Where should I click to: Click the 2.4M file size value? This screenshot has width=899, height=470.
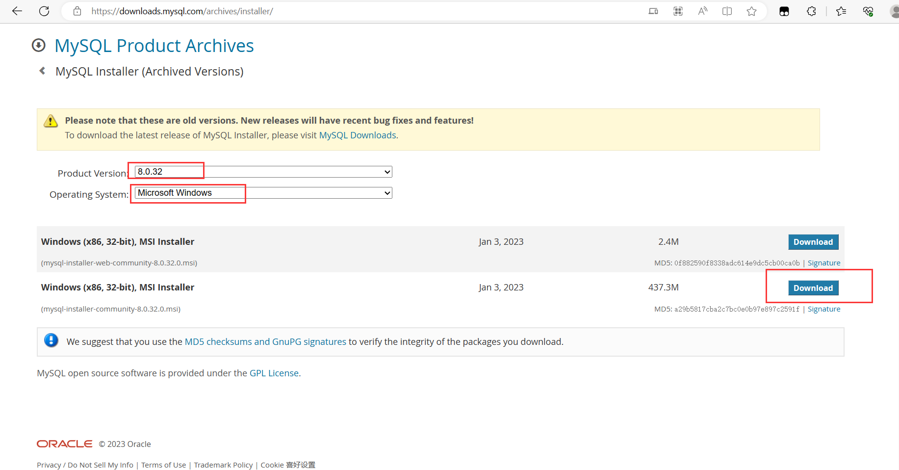668,242
